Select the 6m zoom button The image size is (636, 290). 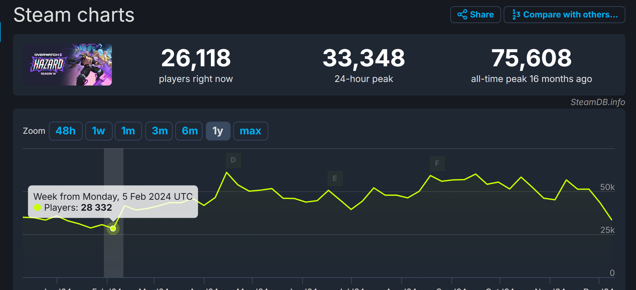[x=189, y=131]
